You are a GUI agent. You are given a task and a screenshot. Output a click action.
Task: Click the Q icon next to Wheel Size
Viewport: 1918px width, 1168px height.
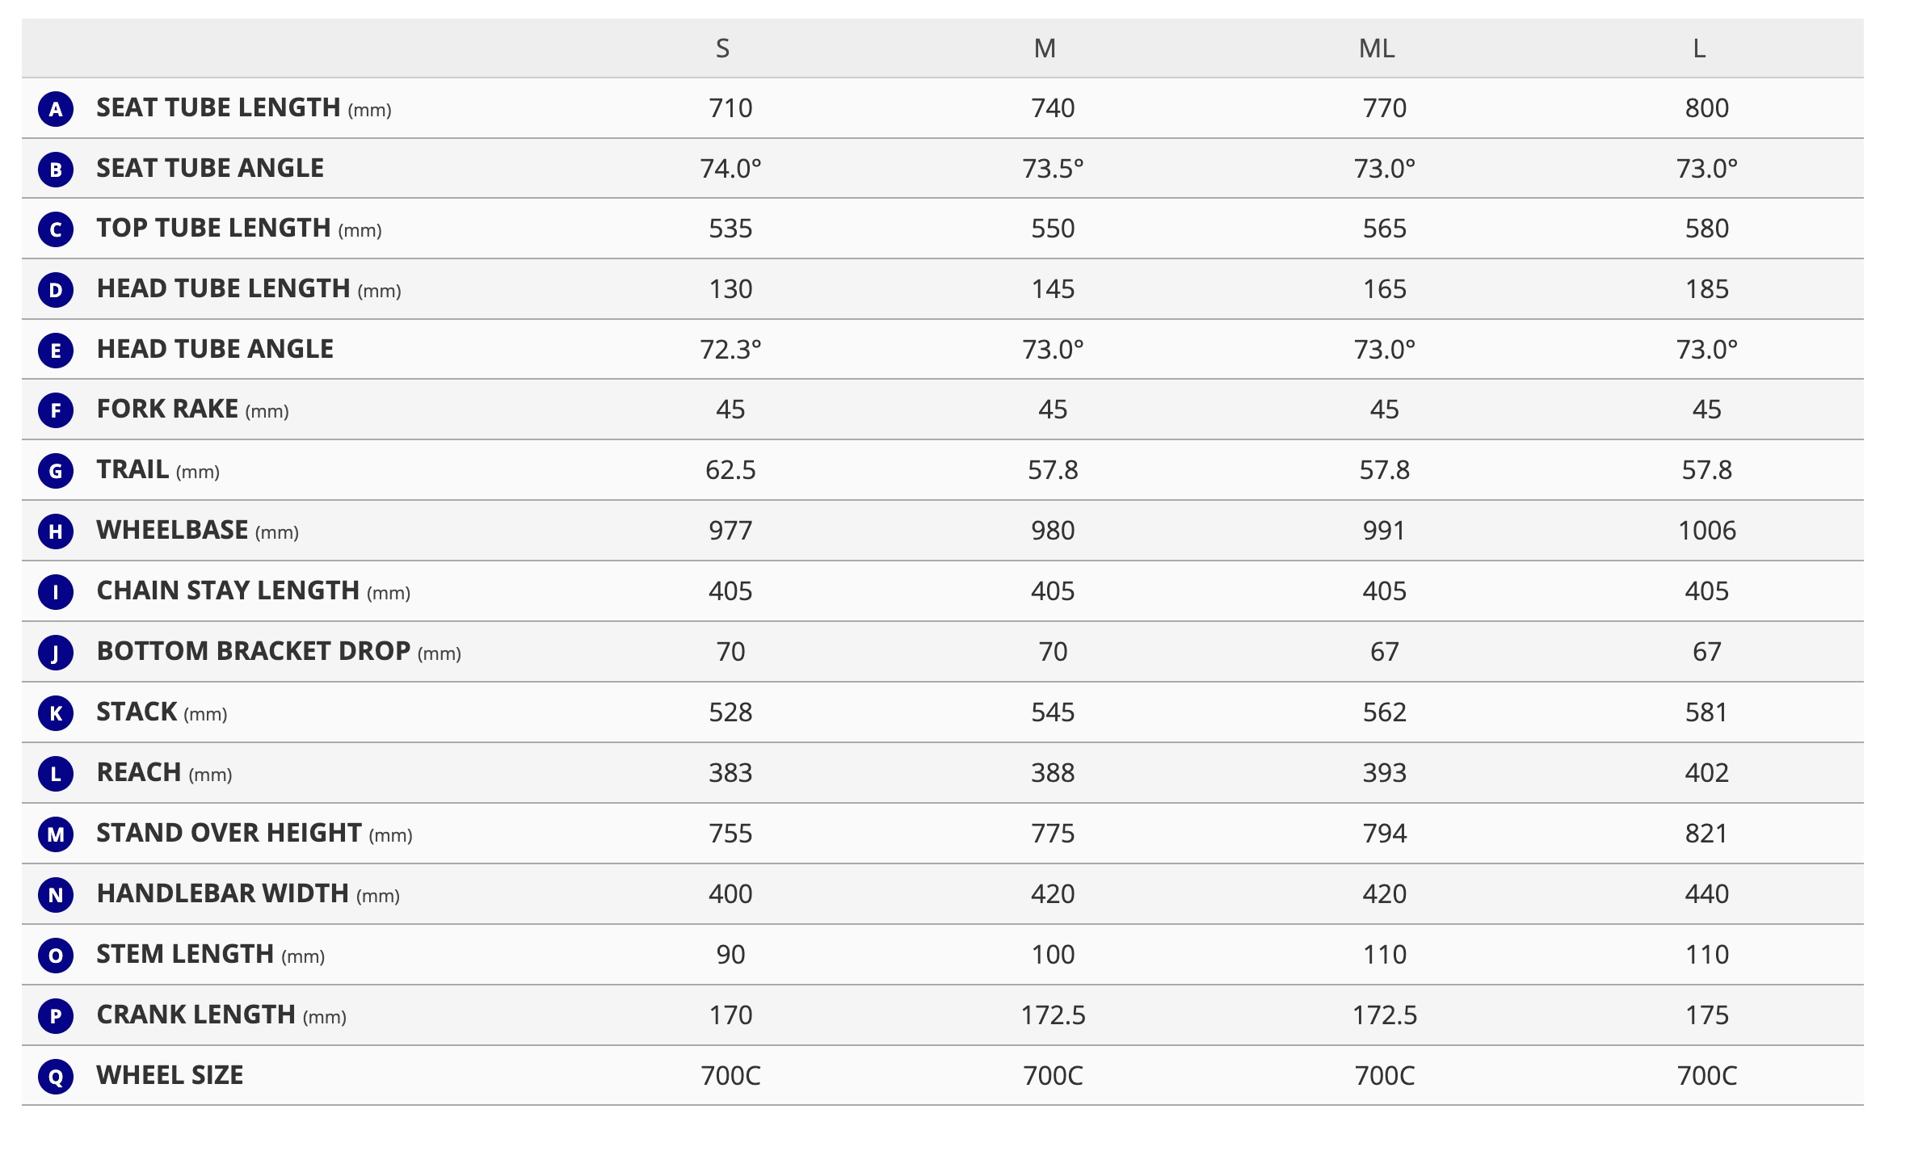[56, 1077]
